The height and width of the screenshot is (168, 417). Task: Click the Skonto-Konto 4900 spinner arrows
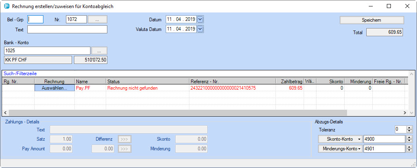point(410,139)
